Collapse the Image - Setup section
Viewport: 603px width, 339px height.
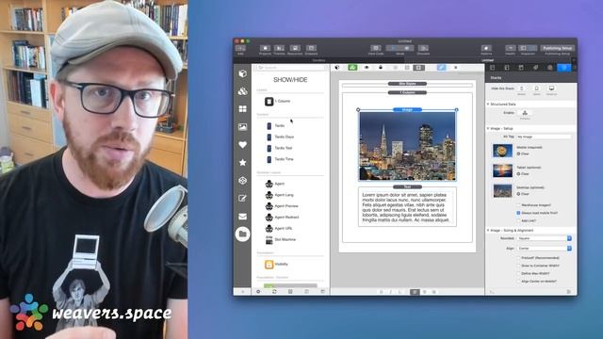[x=488, y=128]
